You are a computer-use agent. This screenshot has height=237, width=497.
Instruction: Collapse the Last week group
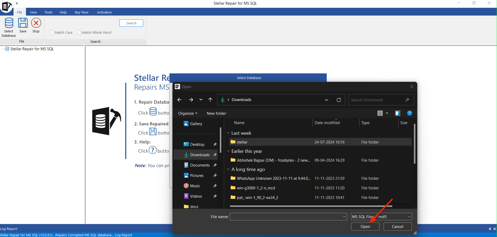click(x=228, y=133)
